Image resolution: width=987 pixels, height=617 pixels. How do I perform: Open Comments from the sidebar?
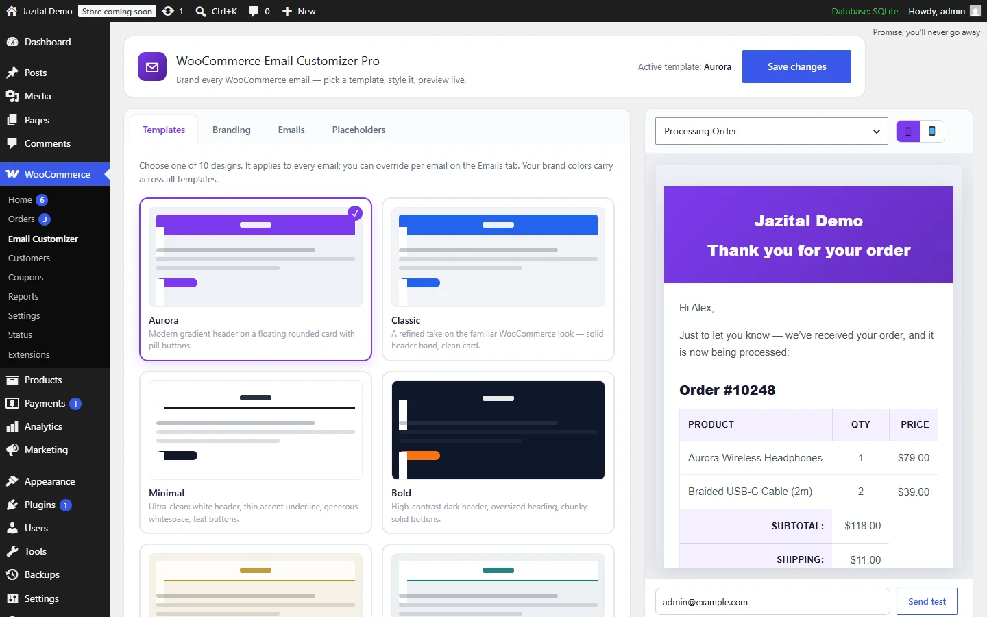click(55, 143)
